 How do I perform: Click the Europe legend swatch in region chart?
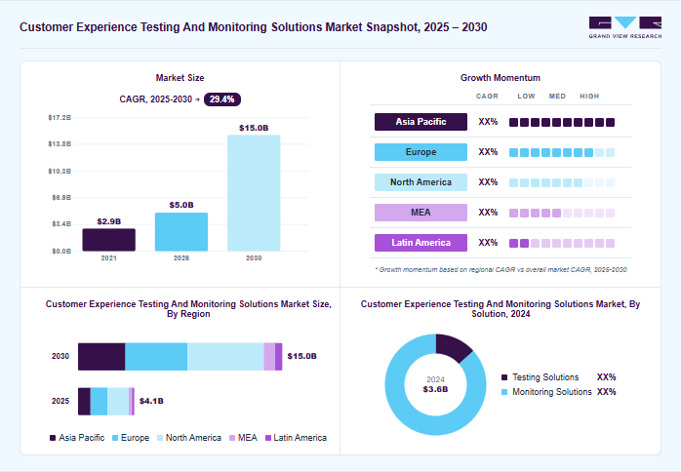pyautogui.click(x=115, y=438)
